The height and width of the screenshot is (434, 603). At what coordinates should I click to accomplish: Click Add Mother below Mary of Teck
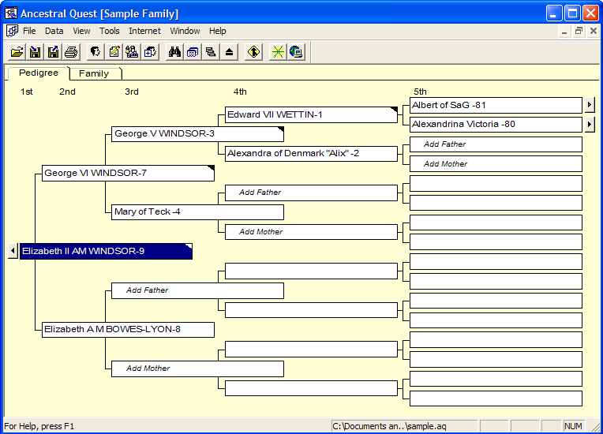pyautogui.click(x=311, y=232)
